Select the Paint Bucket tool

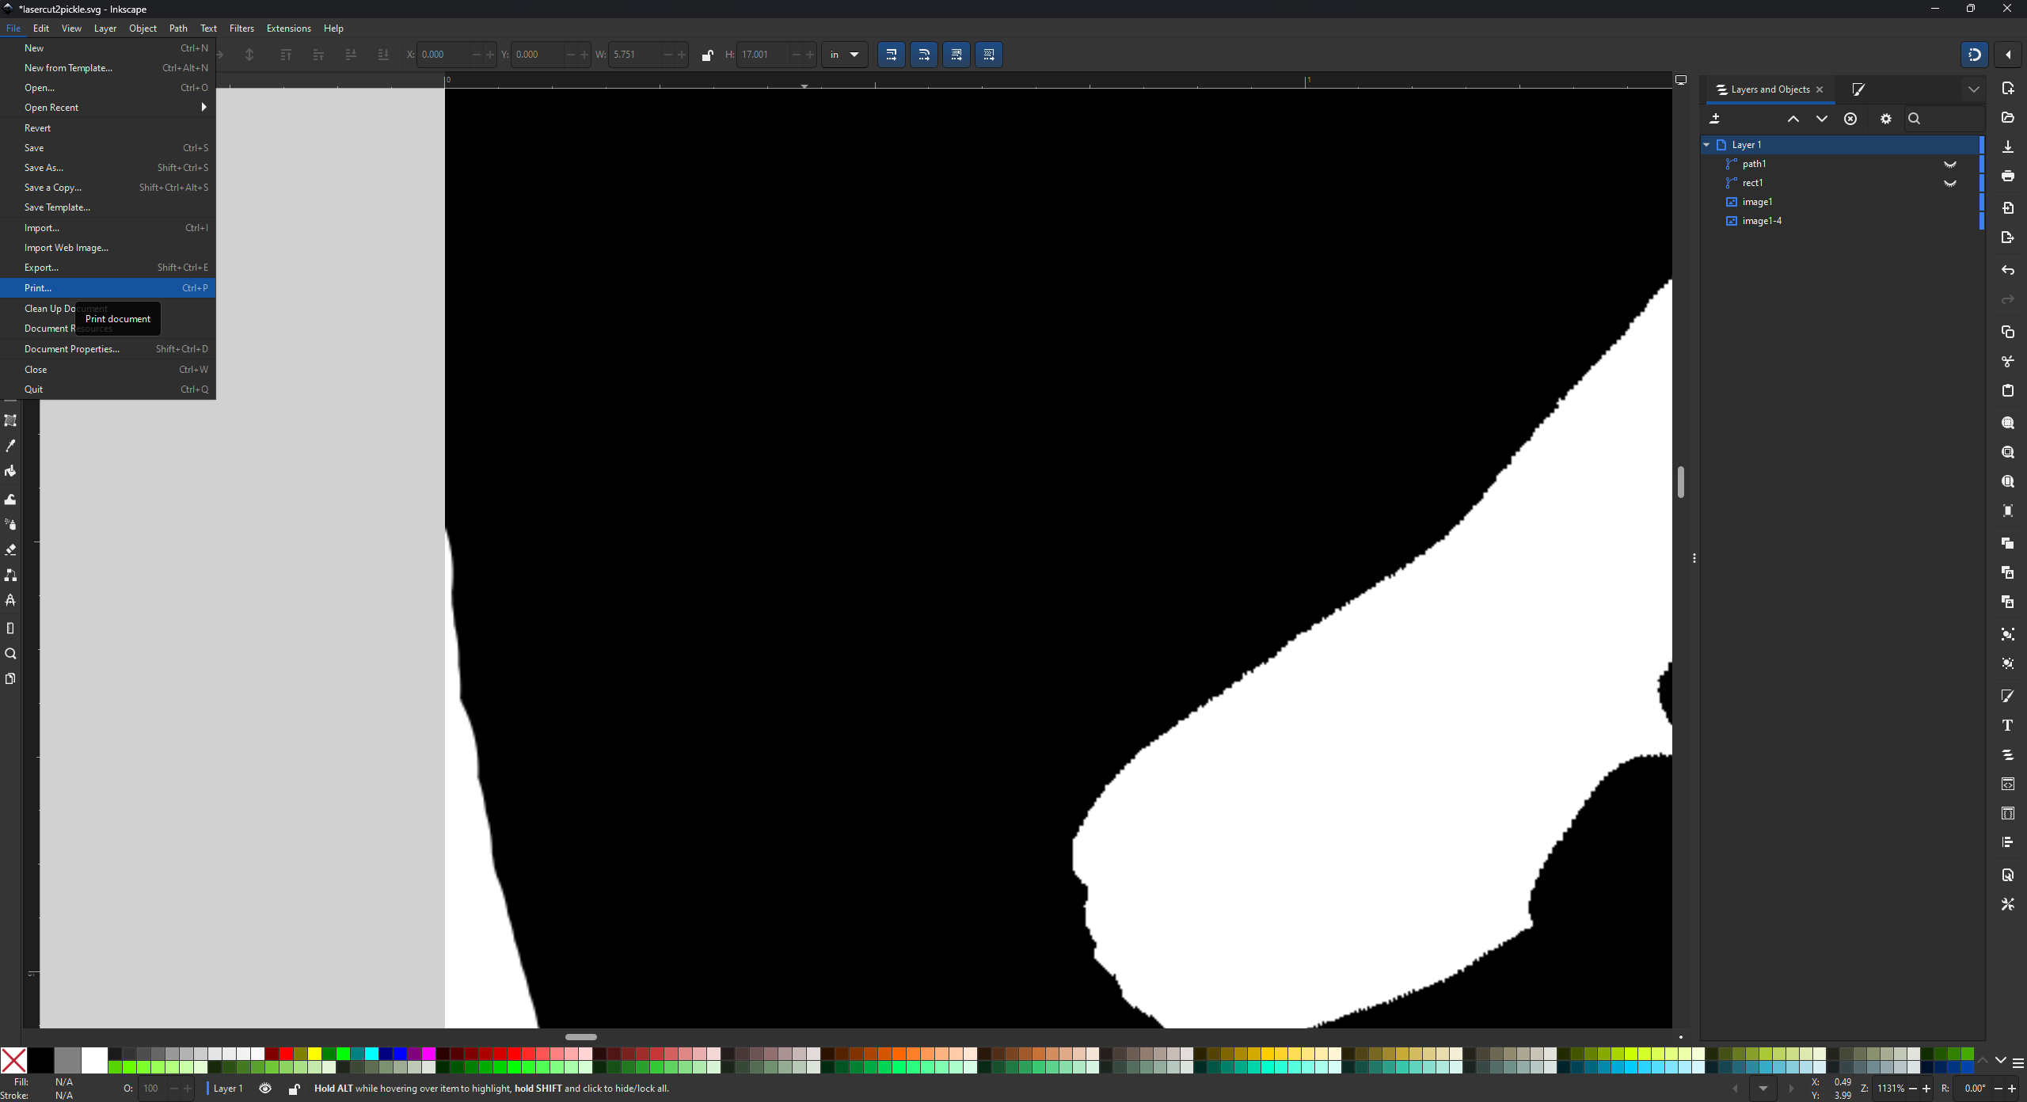[x=10, y=472]
